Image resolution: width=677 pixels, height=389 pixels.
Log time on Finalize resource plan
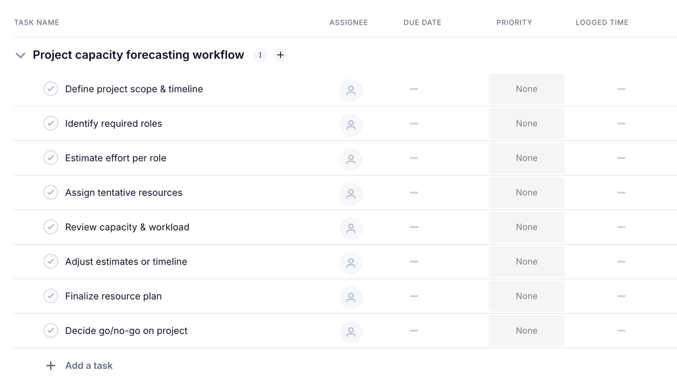point(621,296)
